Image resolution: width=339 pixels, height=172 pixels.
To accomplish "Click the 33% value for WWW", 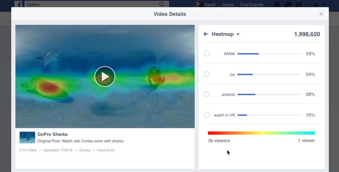I will click(310, 54).
